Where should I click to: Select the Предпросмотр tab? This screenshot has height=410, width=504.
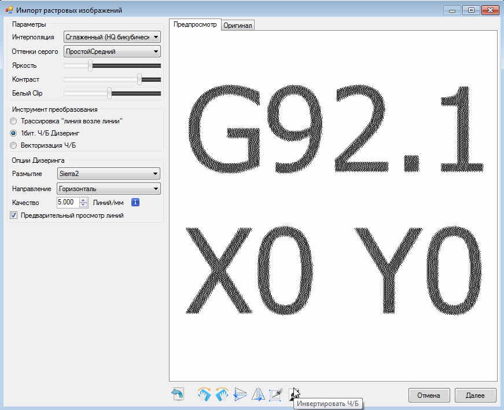coord(195,25)
